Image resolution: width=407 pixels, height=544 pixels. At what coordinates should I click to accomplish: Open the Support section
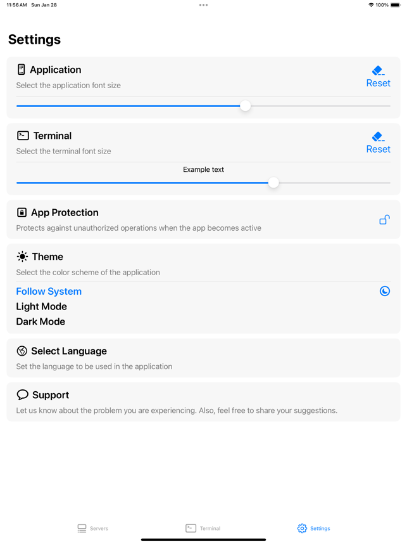click(203, 402)
